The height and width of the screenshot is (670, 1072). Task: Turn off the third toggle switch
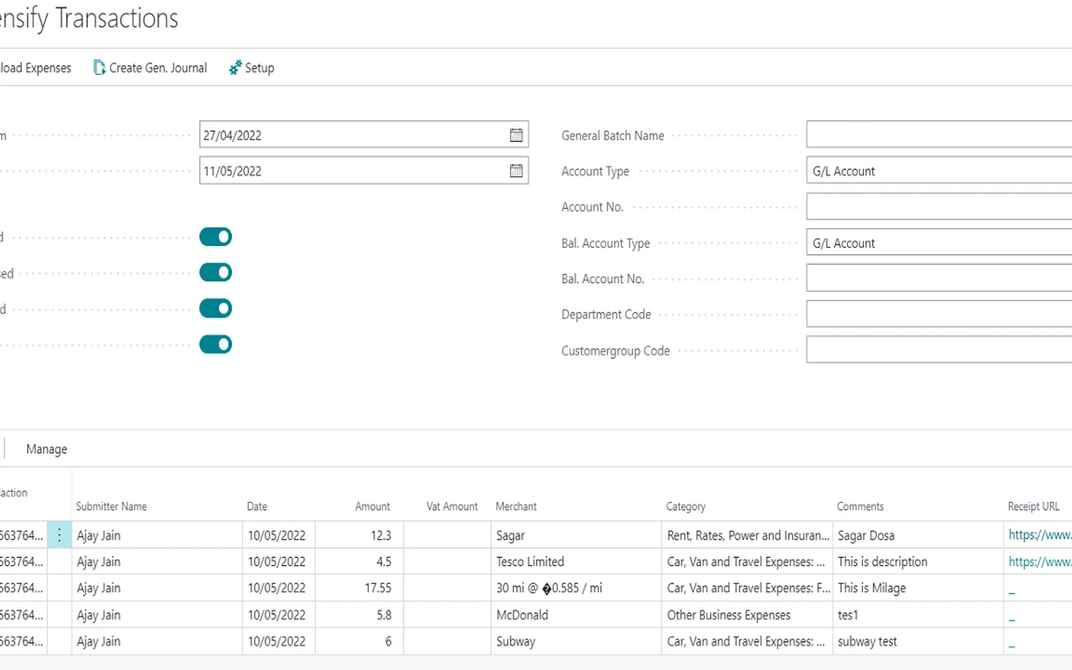[216, 308]
